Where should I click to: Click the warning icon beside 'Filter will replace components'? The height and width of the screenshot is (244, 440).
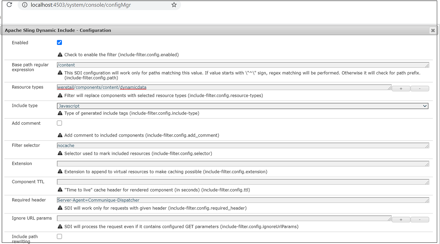60,95
